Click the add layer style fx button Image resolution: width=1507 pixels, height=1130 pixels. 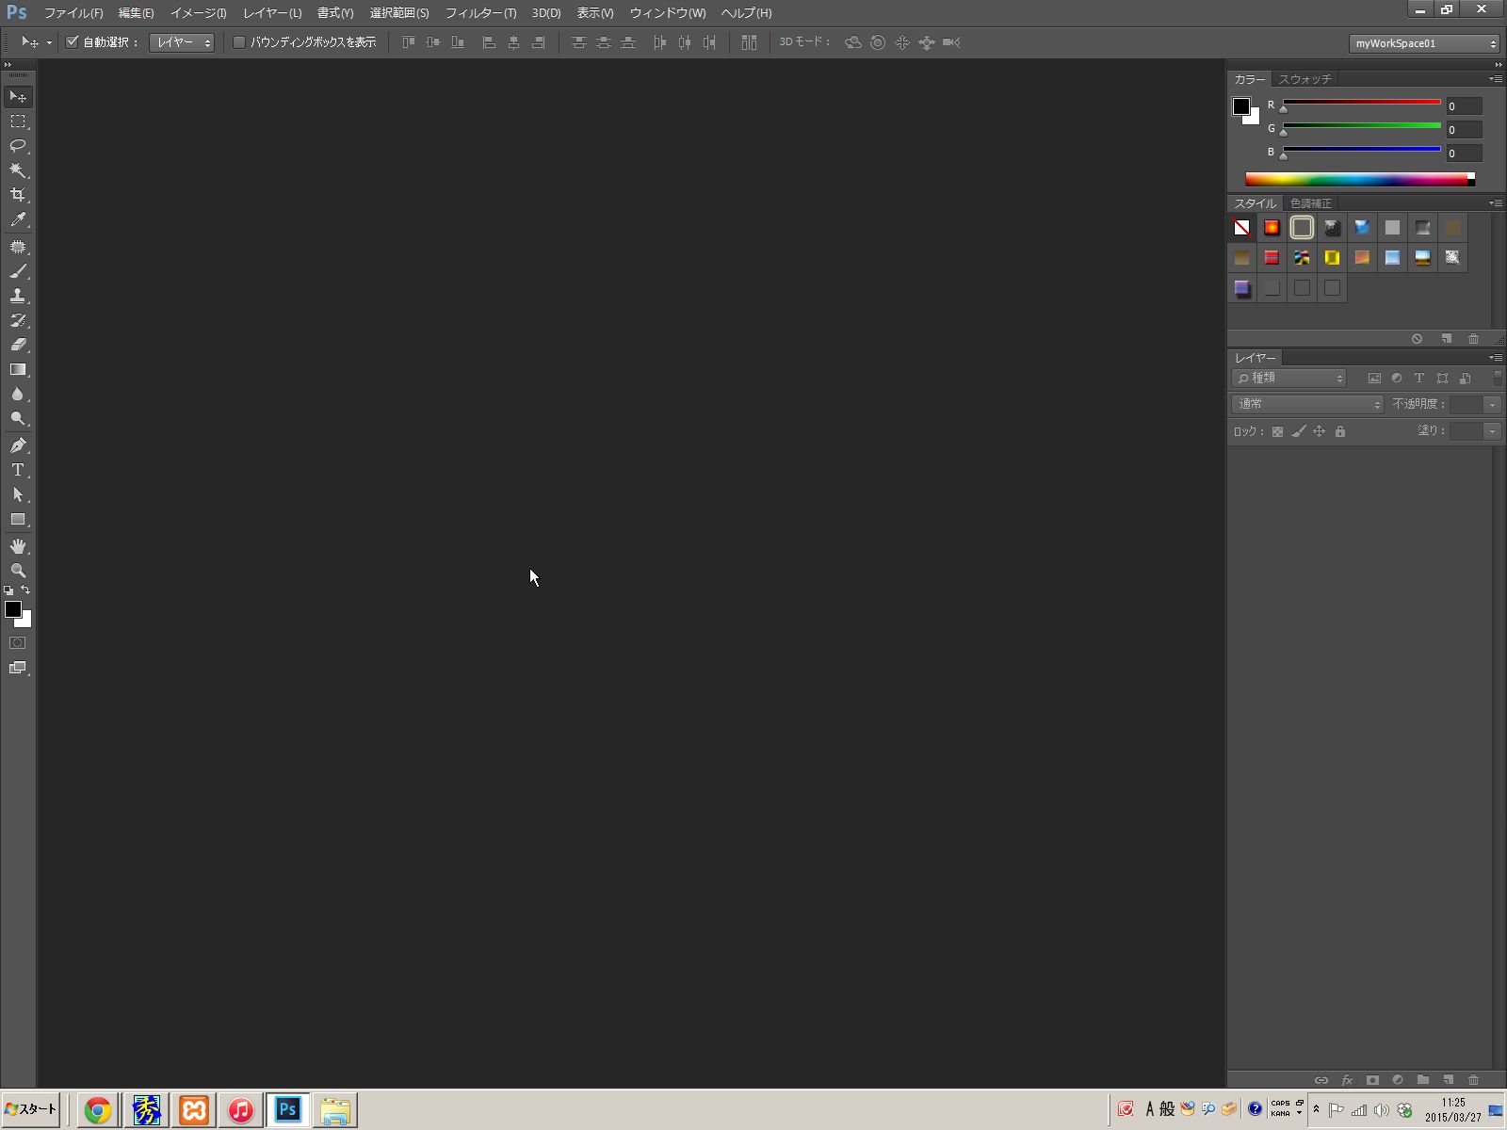click(x=1347, y=1080)
